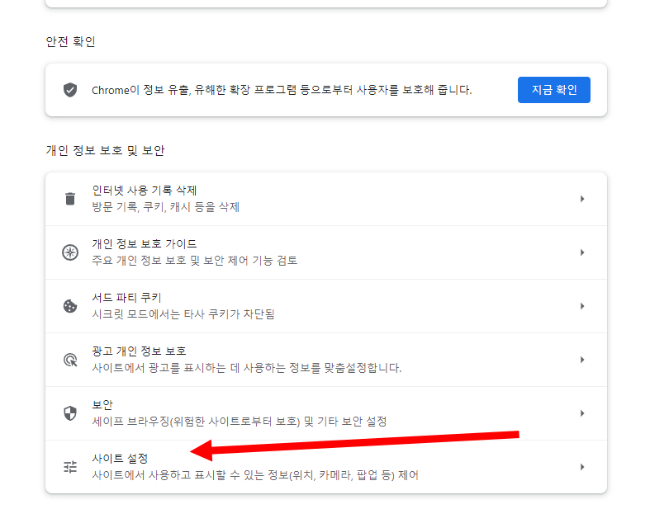Open 인터넷 사용 기록 삭제 title
650x528 pixels.
click(145, 191)
